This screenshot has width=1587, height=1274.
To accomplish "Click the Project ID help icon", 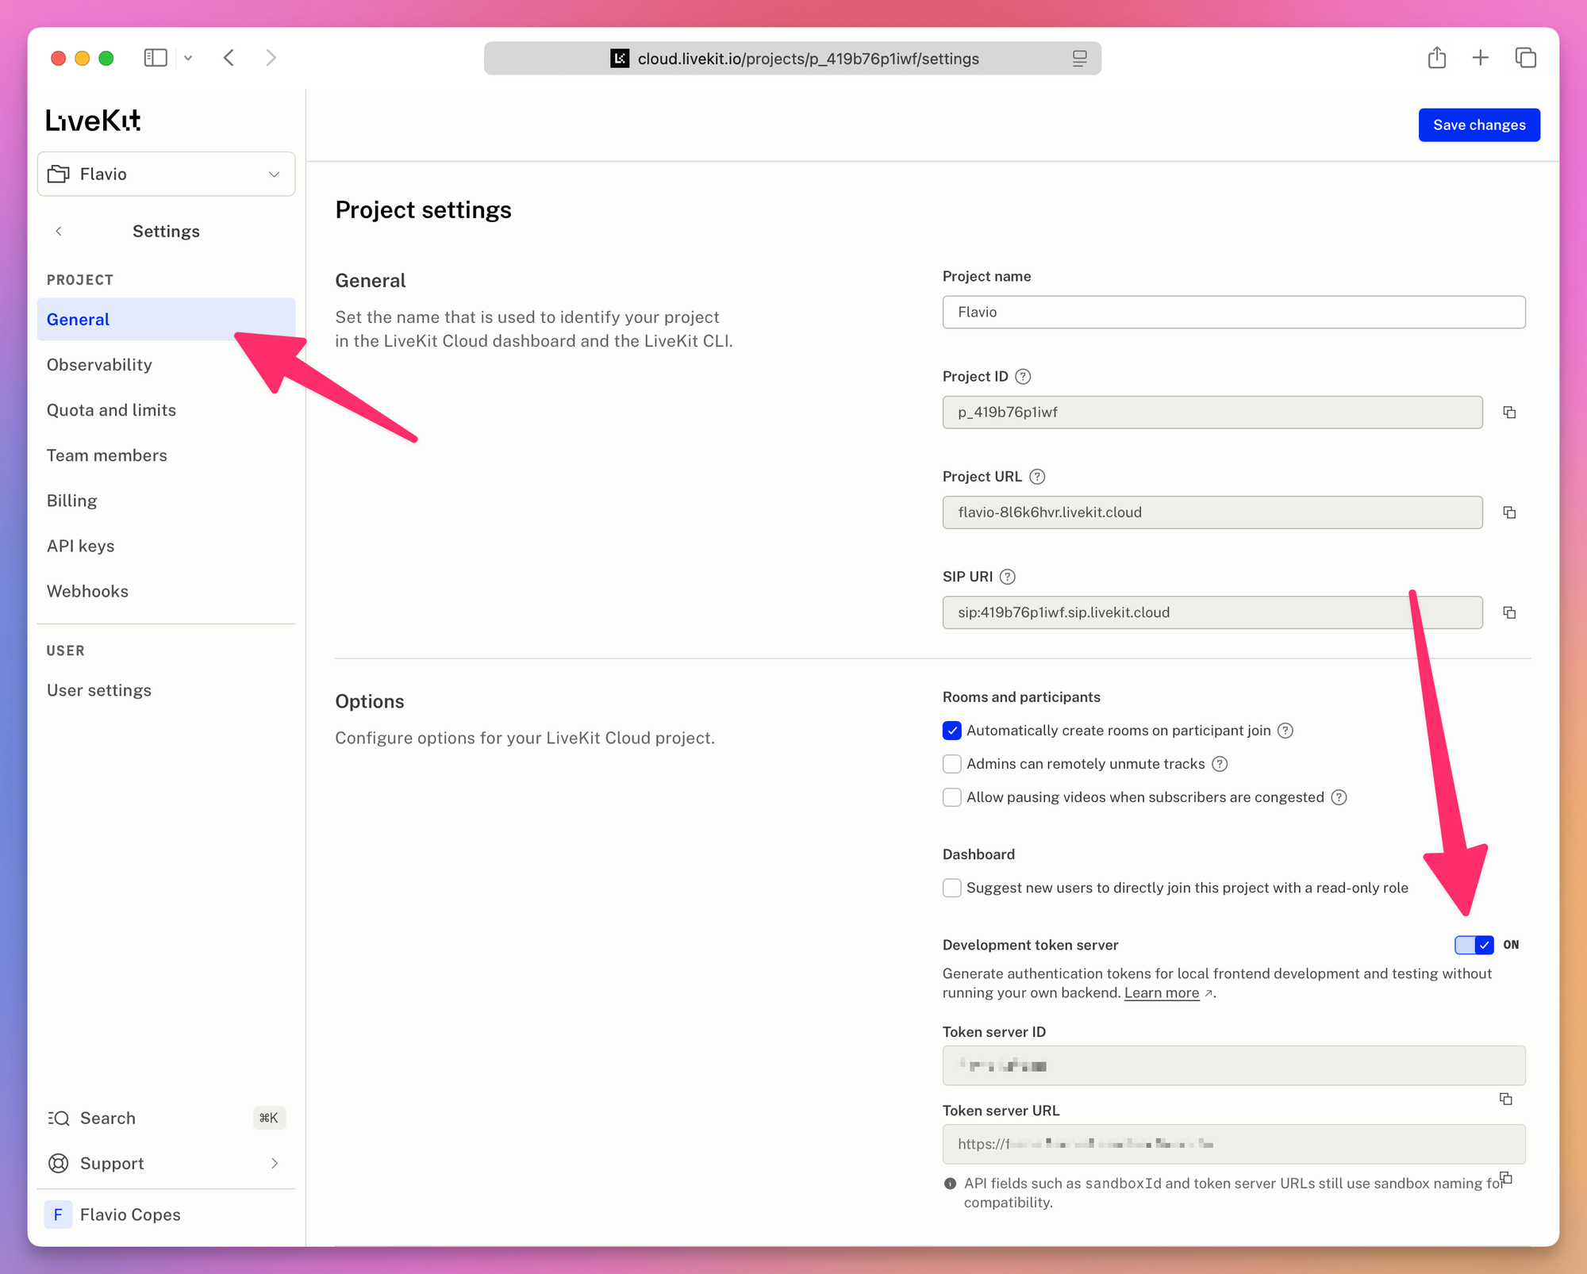I will [1024, 377].
